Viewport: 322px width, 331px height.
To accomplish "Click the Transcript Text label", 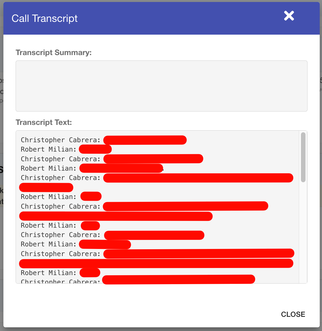I will point(44,122).
